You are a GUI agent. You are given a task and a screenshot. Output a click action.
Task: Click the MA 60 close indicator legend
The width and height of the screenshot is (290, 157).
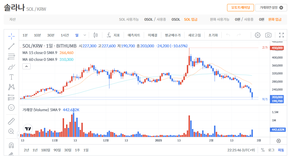[x=40, y=60]
